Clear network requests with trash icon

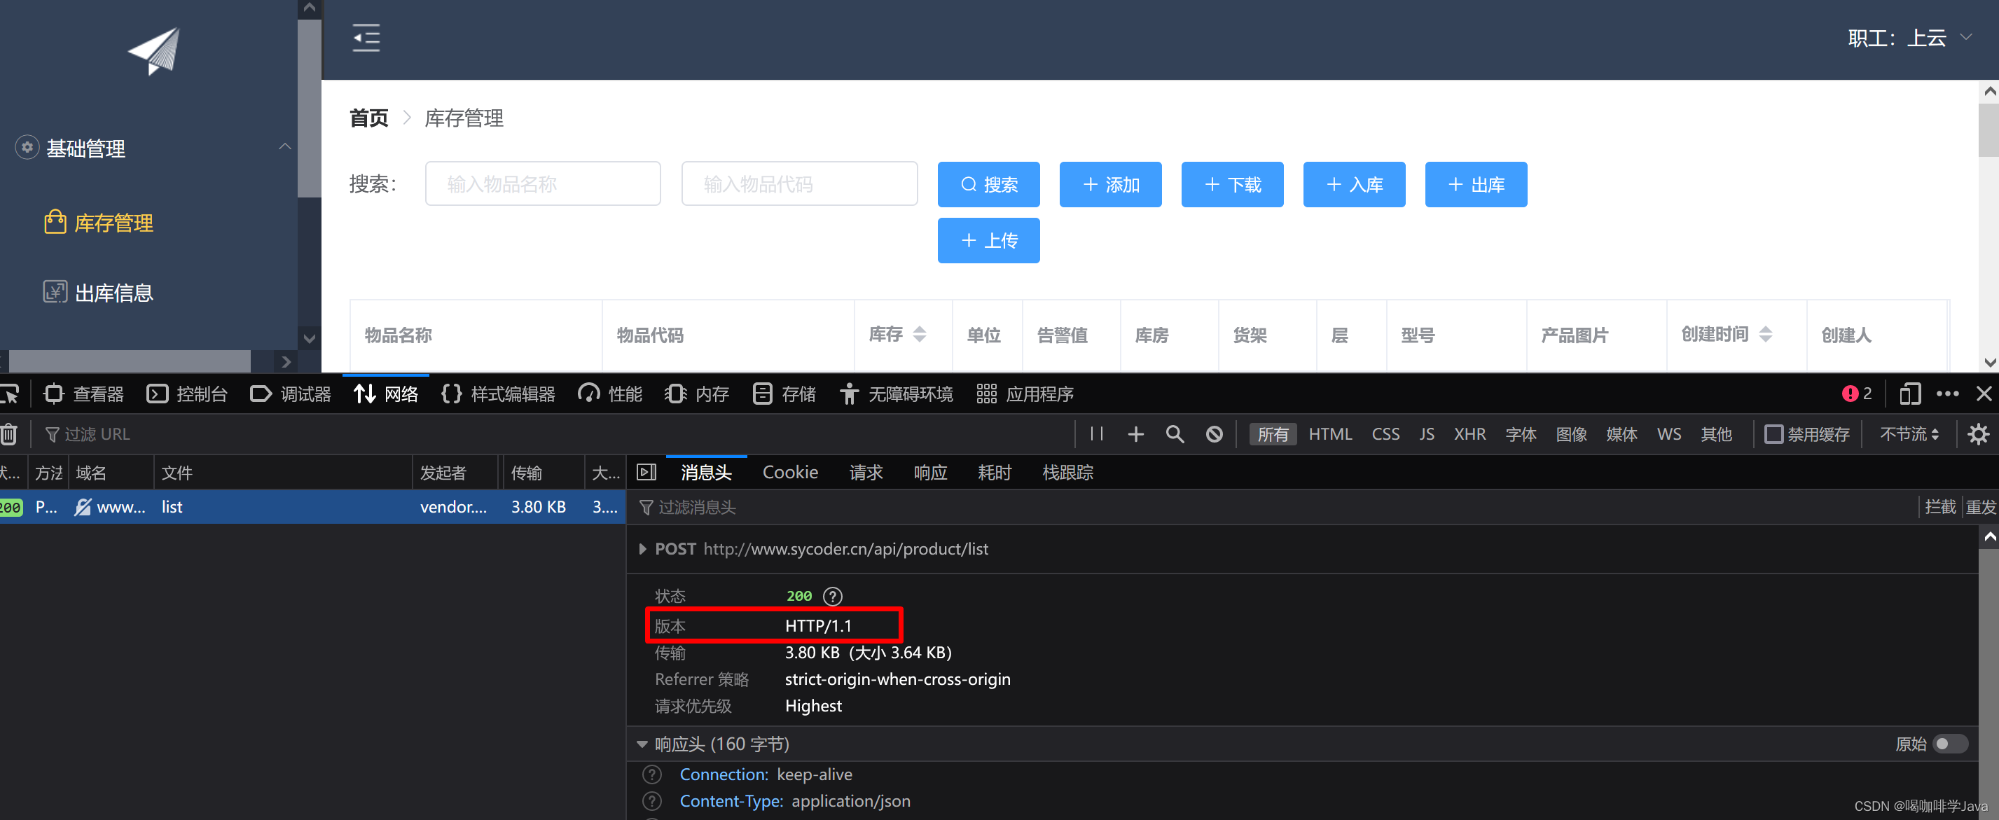(8, 434)
